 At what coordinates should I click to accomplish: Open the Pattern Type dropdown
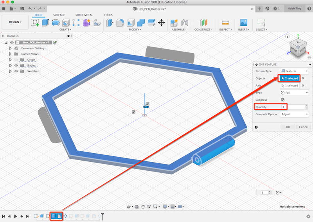tap(294, 71)
